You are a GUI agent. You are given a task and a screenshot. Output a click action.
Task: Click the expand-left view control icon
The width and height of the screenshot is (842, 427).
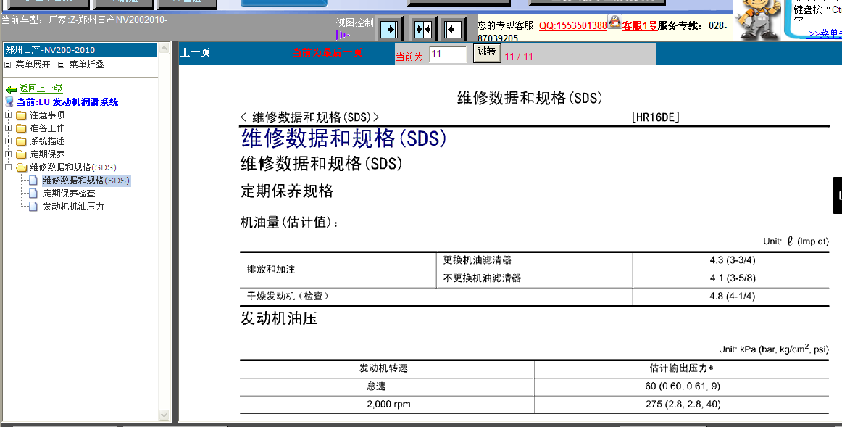[x=454, y=29]
